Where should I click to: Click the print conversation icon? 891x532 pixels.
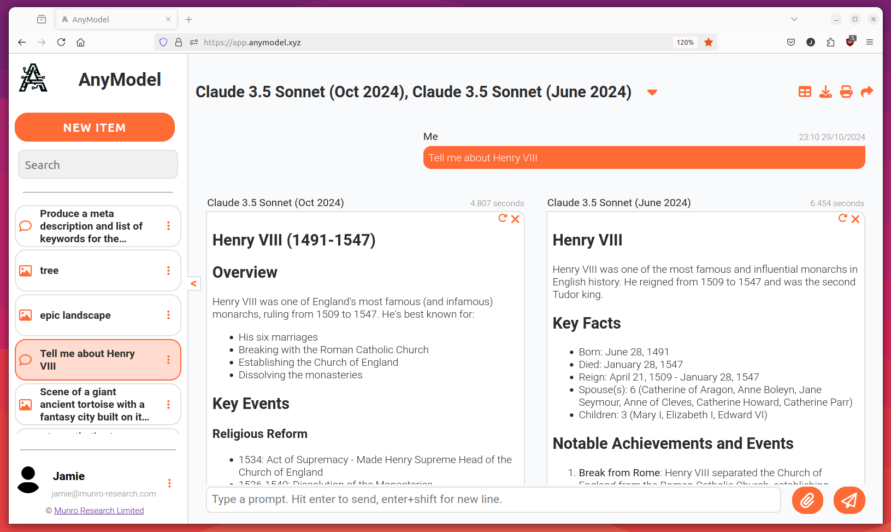846,92
